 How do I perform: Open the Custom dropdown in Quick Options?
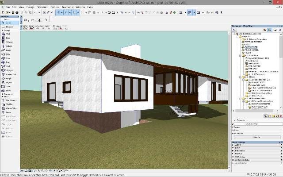pyautogui.click(x=258, y=145)
